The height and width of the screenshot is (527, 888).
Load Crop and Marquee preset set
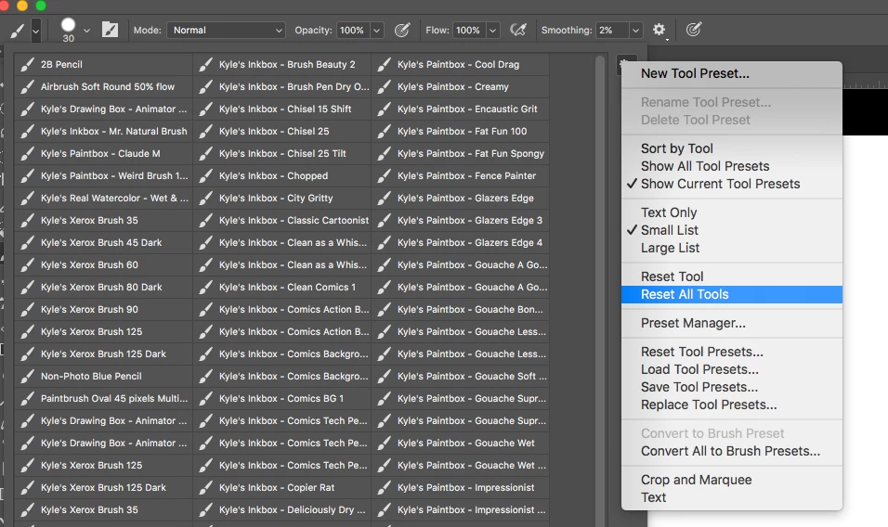tap(732, 480)
